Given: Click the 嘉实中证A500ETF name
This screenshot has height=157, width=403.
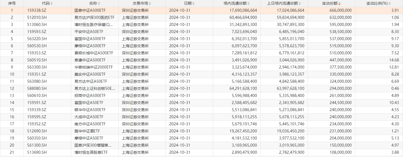Looking at the screenshot, I should (90, 74).
